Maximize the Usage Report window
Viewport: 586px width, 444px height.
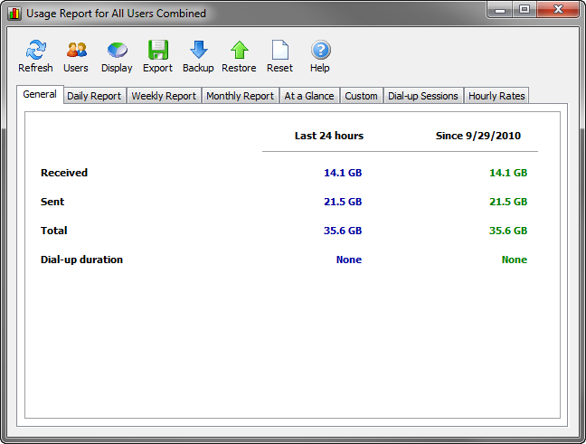click(525, 10)
